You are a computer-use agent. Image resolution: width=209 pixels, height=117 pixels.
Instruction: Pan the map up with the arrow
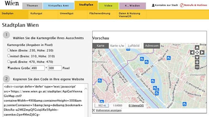197,48
